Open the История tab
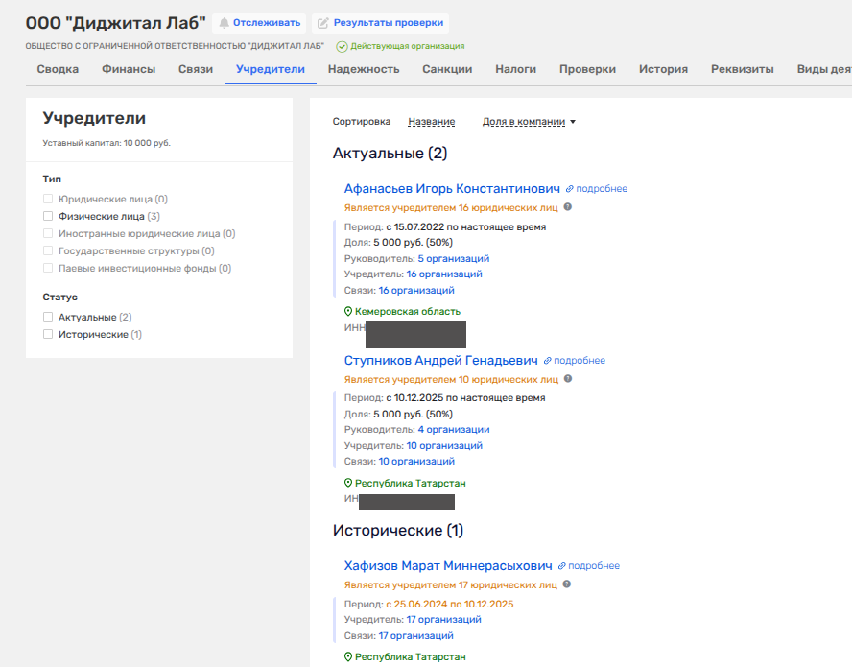Screen dimensions: 852x667 coord(663,69)
